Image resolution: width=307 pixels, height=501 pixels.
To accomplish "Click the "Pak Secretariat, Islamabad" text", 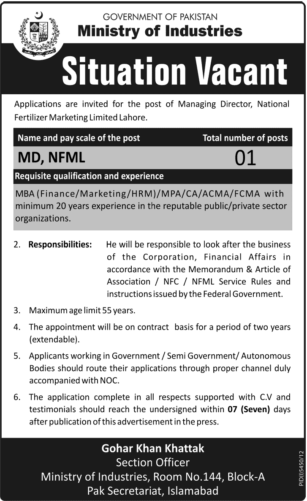I will click(153, 491).
